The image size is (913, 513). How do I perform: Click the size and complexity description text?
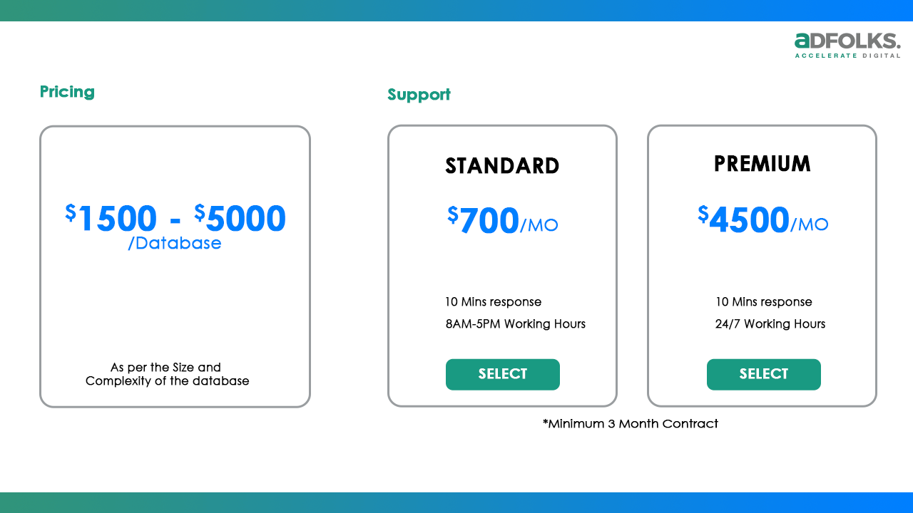168,374
